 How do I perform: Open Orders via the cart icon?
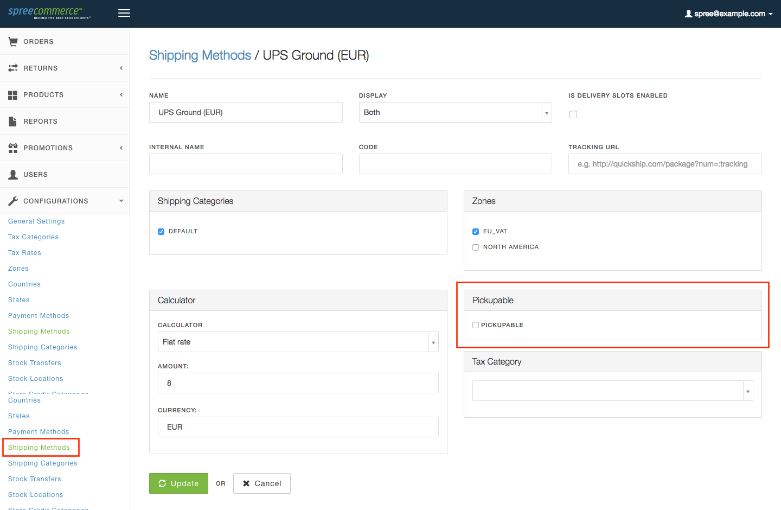pyautogui.click(x=13, y=42)
